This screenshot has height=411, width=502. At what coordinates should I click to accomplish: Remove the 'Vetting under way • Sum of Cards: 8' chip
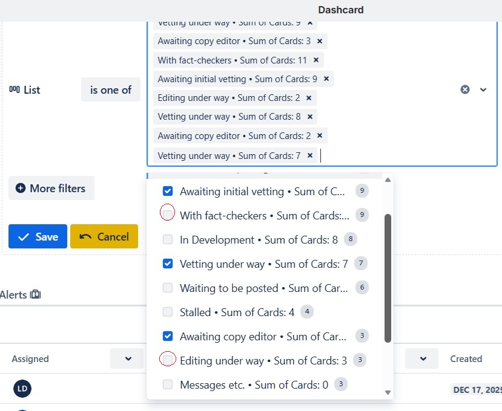pyautogui.click(x=310, y=117)
